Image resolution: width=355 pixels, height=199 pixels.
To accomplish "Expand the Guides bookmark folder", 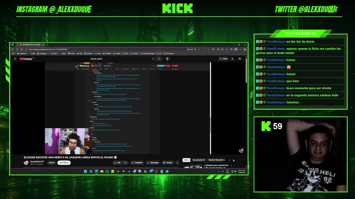I will tap(117, 53).
